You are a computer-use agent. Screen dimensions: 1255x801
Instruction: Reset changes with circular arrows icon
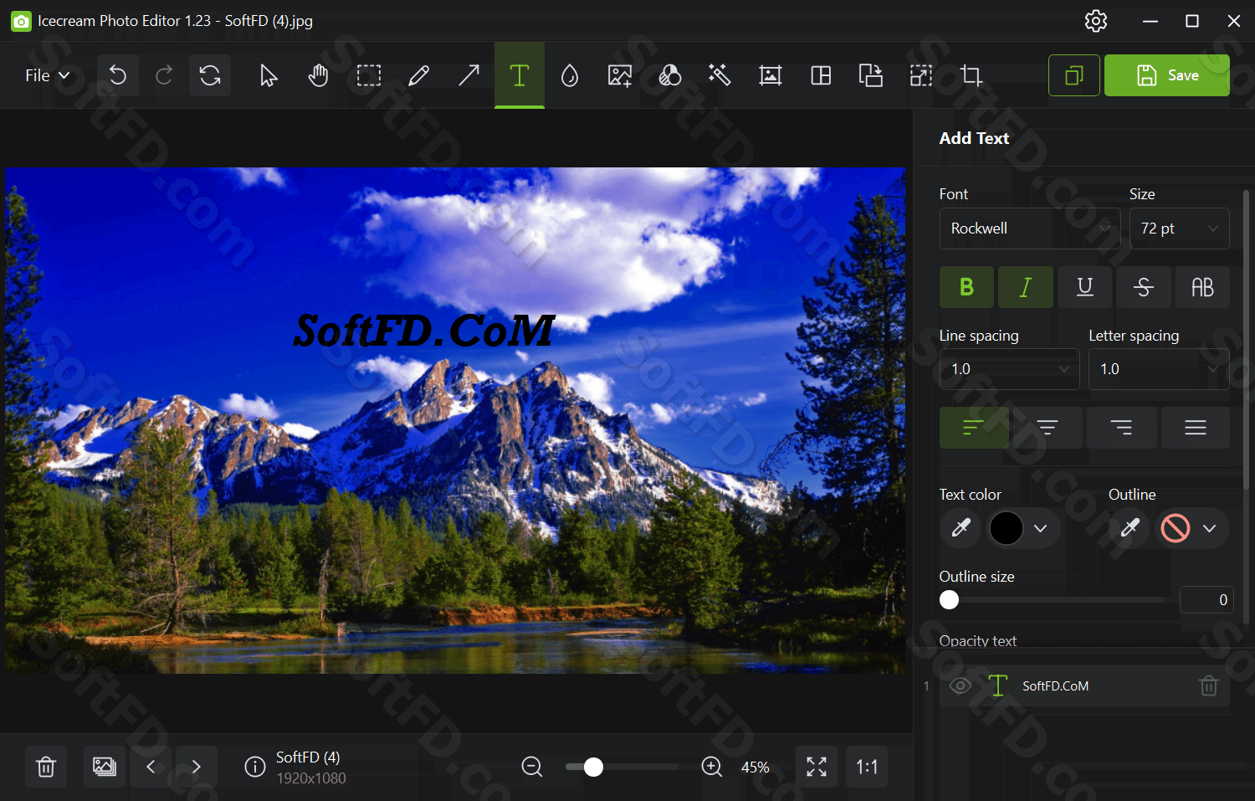[210, 75]
